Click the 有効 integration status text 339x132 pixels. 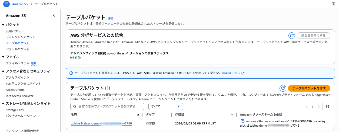[x=78, y=57]
